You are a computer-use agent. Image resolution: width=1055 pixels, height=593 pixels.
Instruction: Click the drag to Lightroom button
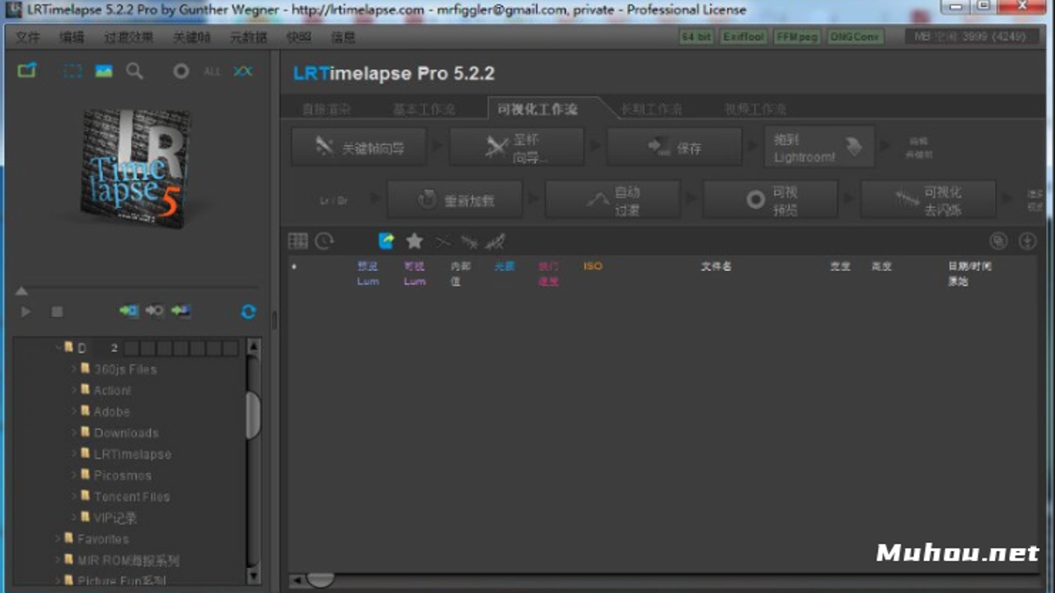click(819, 147)
